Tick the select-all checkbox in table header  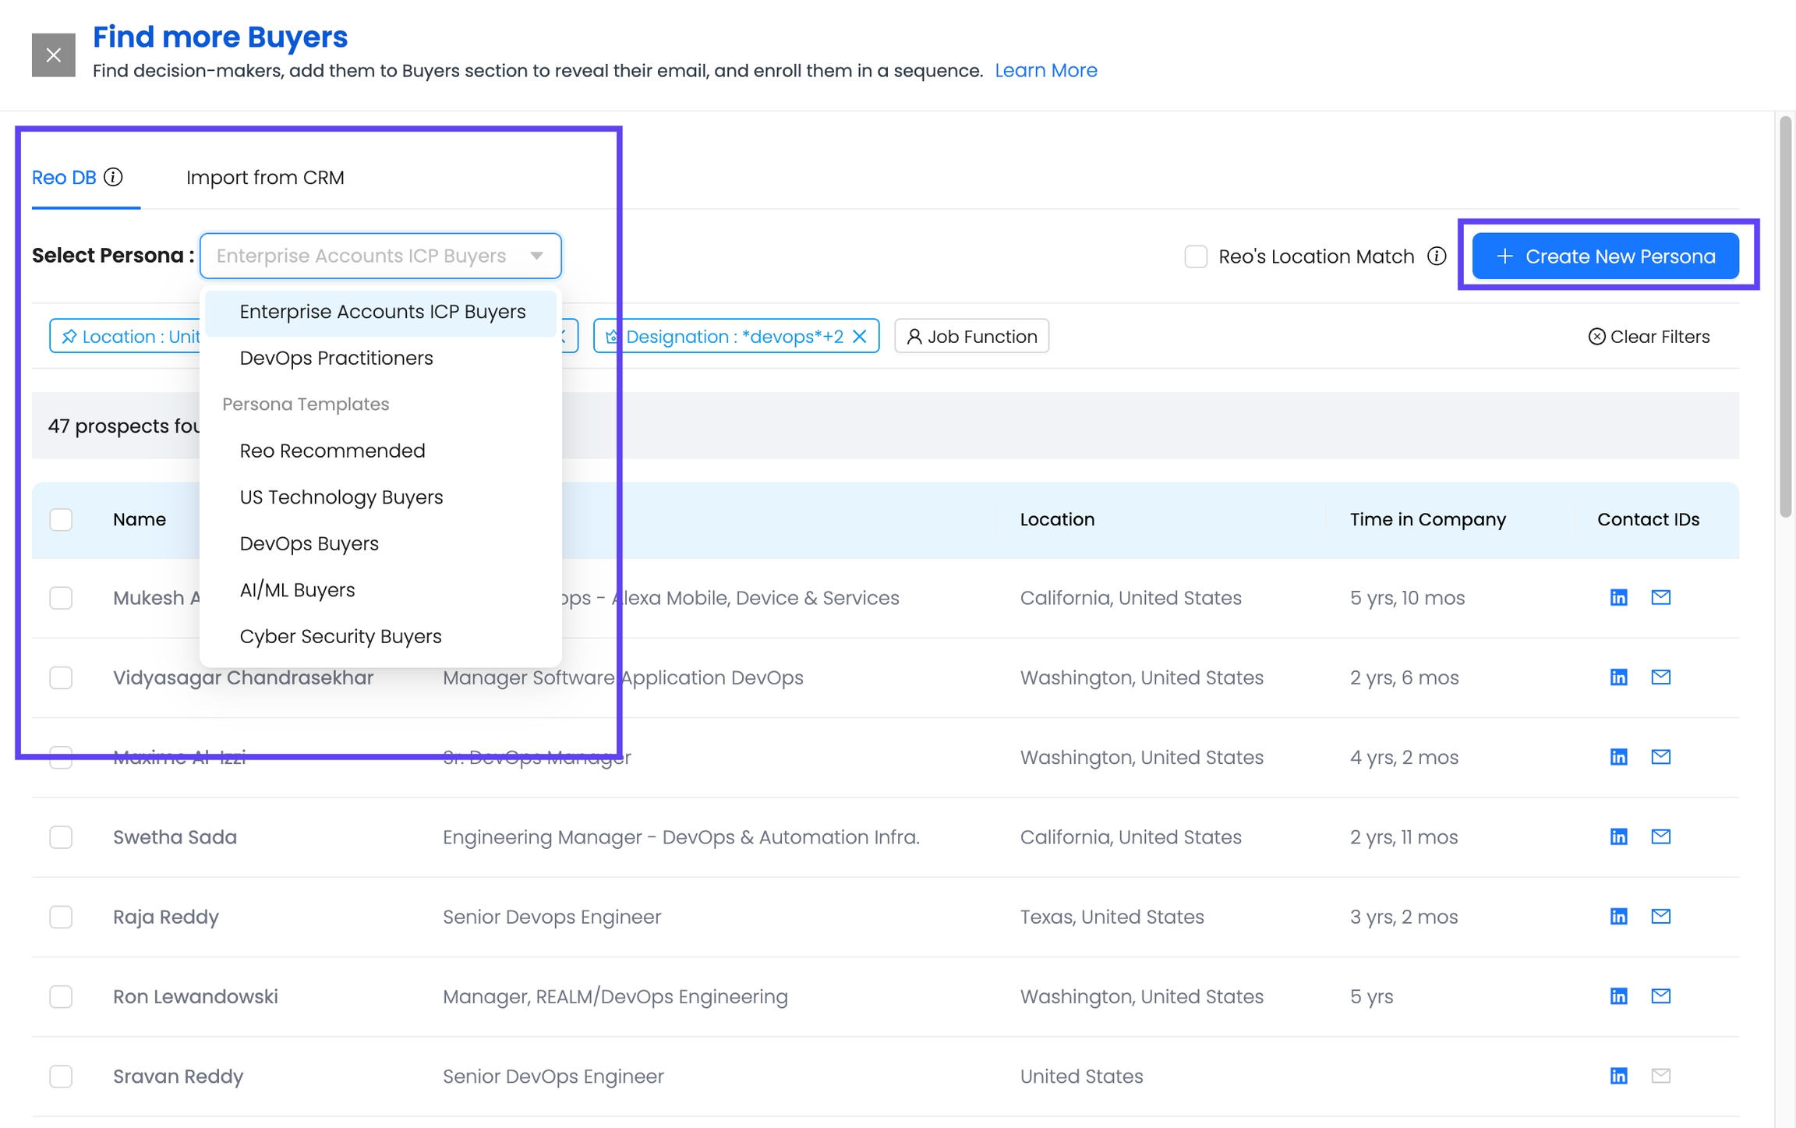[61, 519]
